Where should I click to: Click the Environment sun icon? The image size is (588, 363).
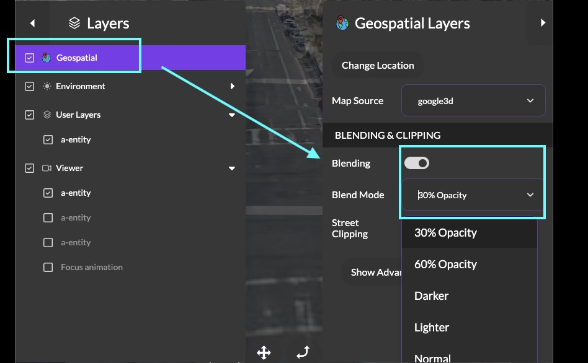(47, 86)
